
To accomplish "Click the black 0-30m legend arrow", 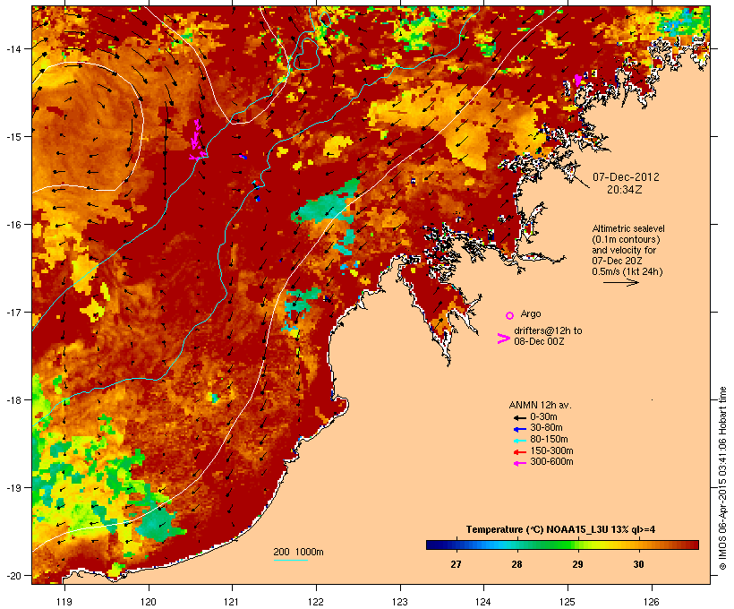I will (x=519, y=417).
